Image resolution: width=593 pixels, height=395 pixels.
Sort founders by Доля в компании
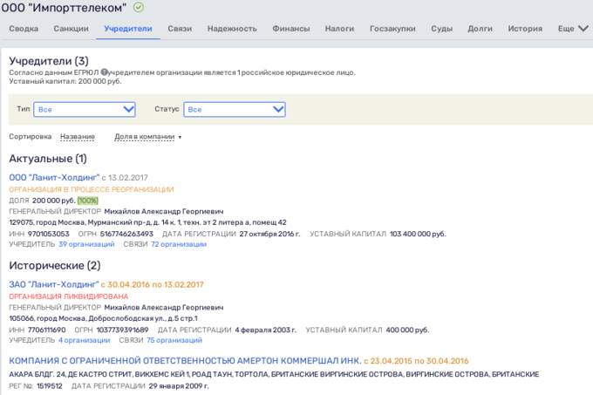pos(147,137)
